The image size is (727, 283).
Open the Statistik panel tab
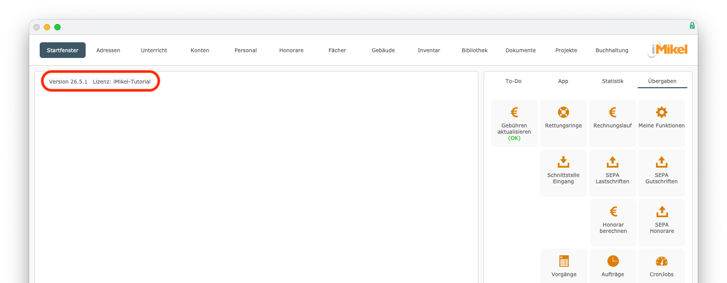(613, 81)
